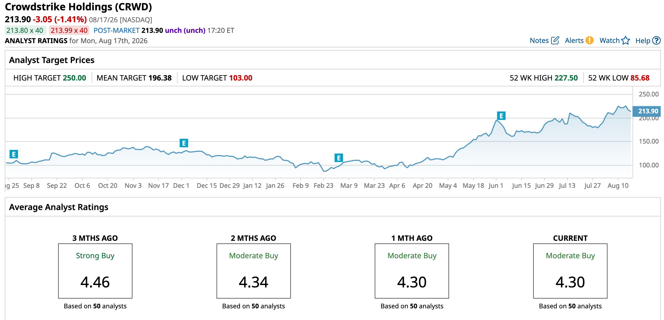The image size is (664, 320).
Task: Select the earnings marker near Jun 1
Action: click(x=501, y=116)
